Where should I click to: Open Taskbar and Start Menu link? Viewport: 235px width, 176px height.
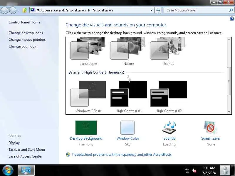point(27,150)
